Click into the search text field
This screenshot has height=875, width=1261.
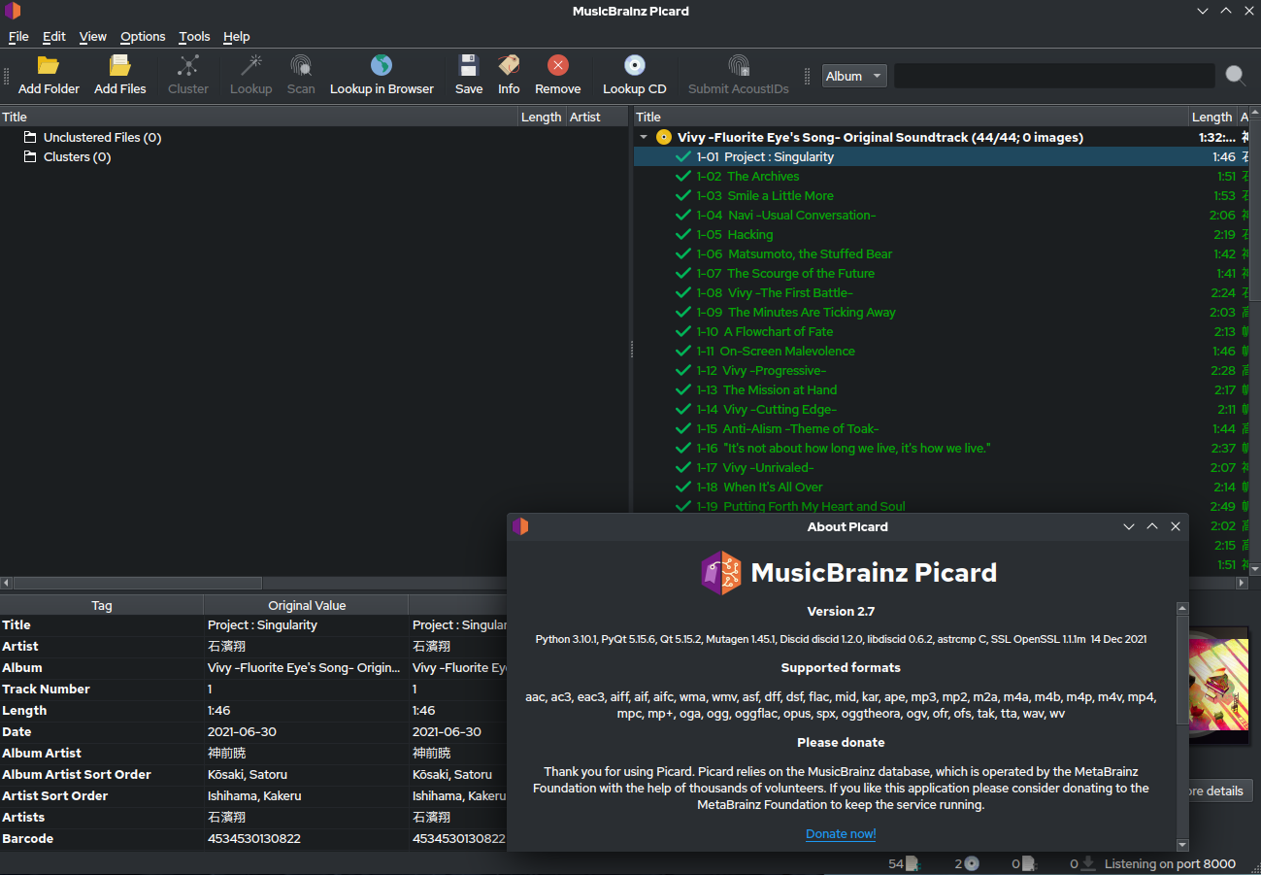coord(1053,76)
